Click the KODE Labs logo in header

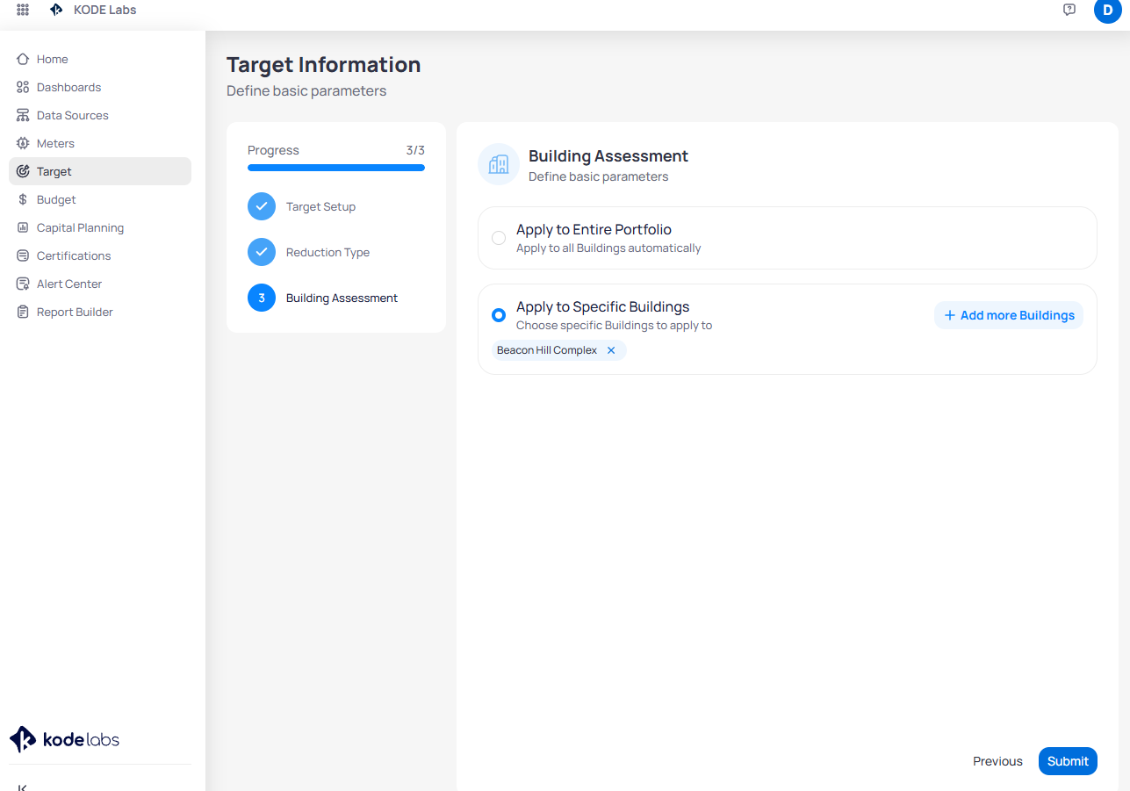(x=56, y=10)
